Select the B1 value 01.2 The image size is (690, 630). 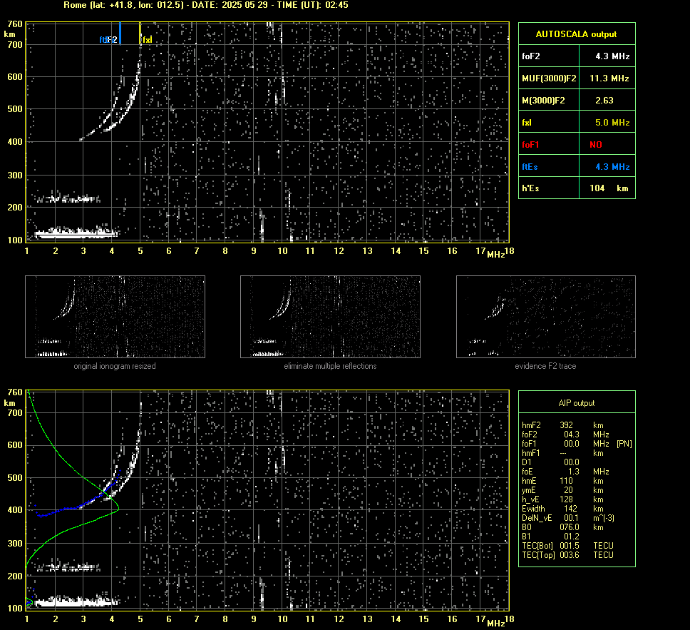point(572,536)
